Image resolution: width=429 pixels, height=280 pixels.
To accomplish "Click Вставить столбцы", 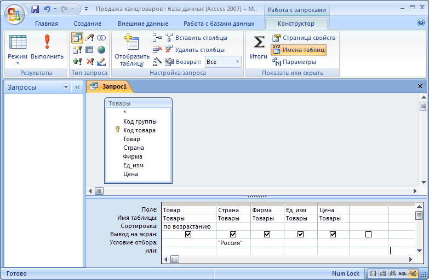I will 197,38.
